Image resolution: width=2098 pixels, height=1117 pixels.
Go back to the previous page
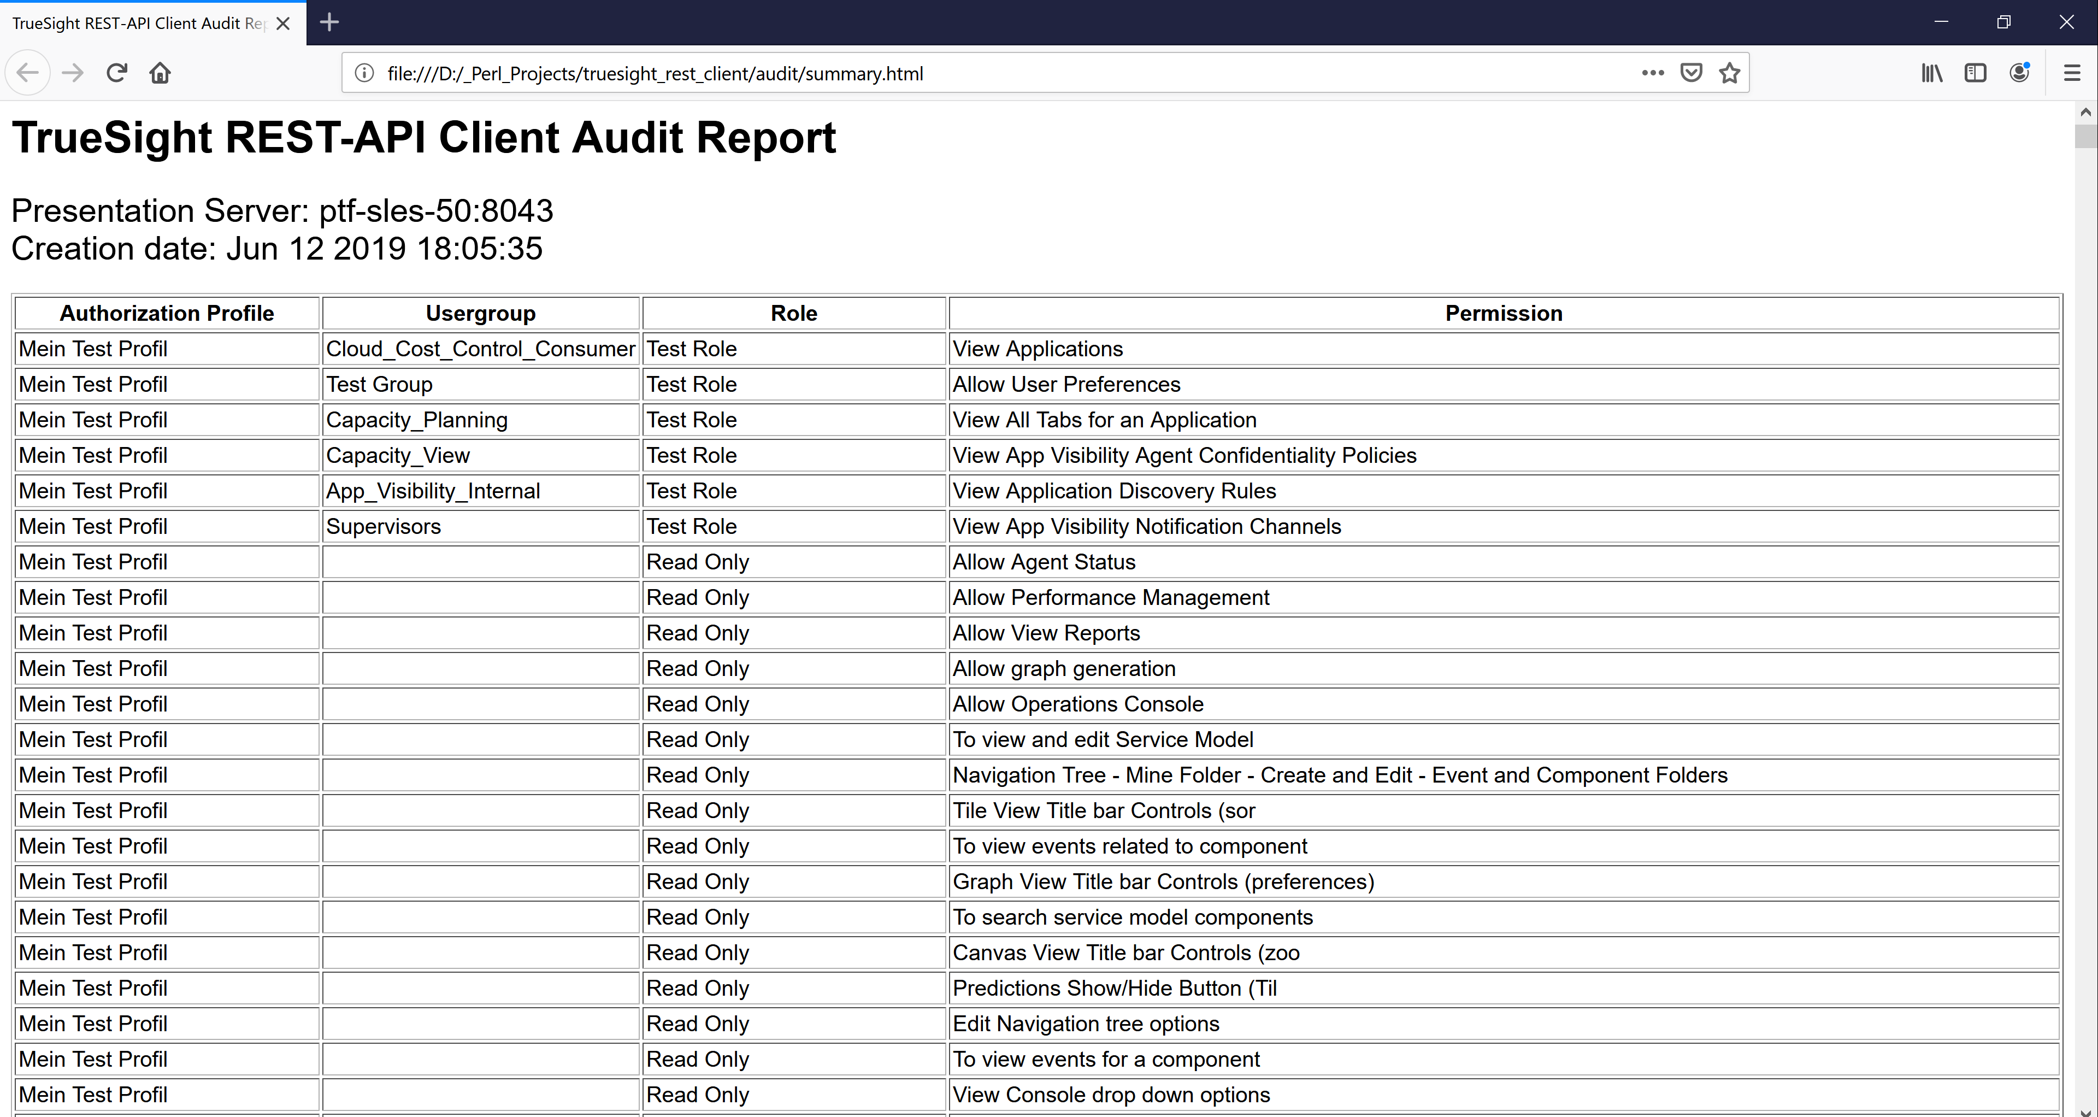pyautogui.click(x=28, y=73)
